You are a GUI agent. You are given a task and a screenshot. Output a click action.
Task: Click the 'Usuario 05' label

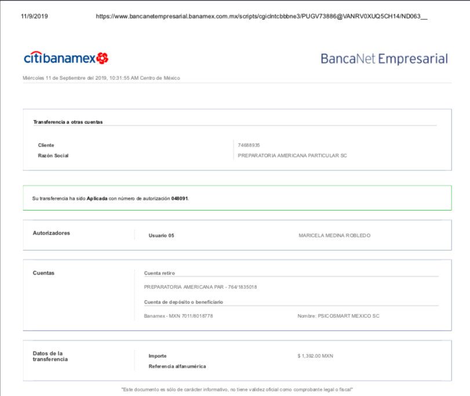pyautogui.click(x=161, y=236)
